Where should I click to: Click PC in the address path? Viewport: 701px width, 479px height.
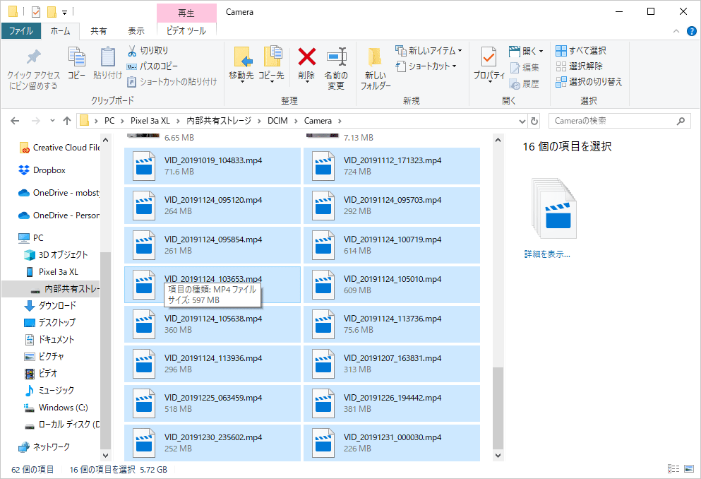pyautogui.click(x=109, y=121)
